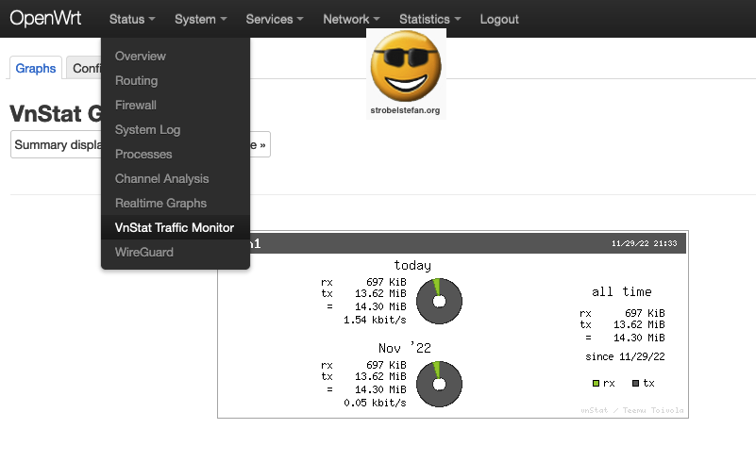Select VnStat Traffic Monitor entry
Image resolution: width=756 pixels, height=462 pixels.
176,228
